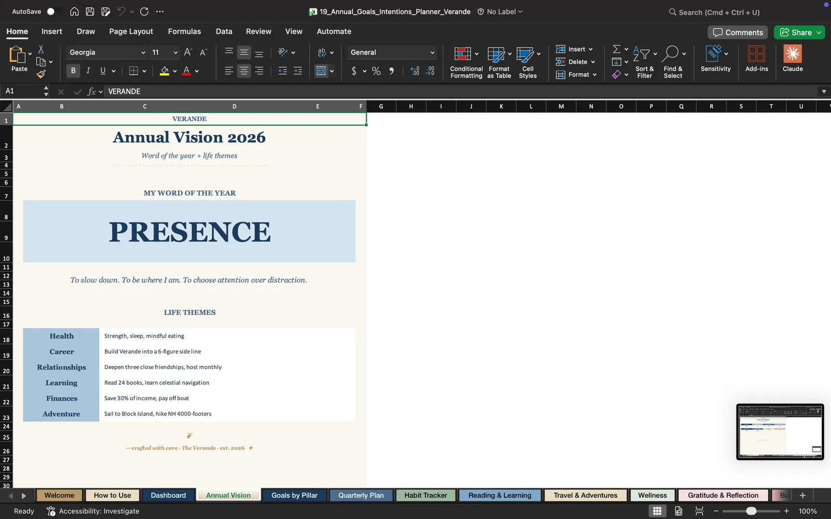Screen dimensions: 831x519
Task: Toggle Italic formatting
Action: pos(88,71)
